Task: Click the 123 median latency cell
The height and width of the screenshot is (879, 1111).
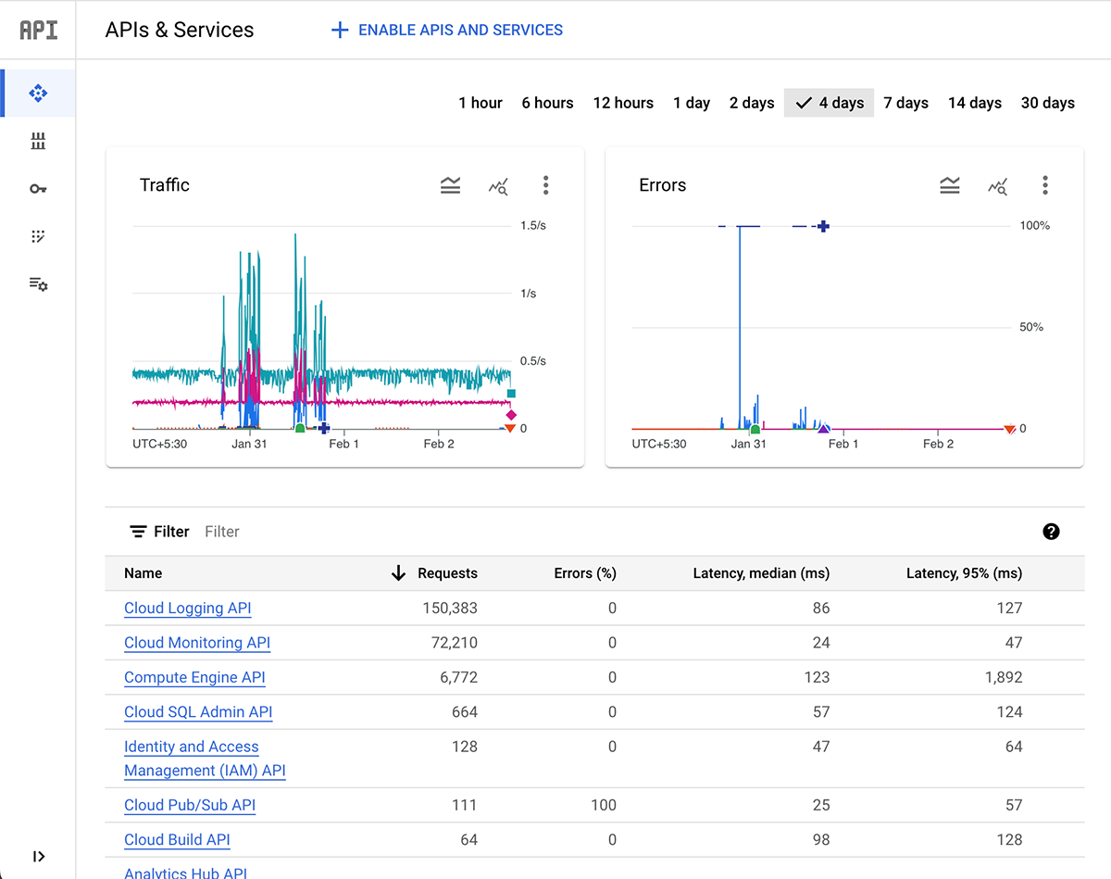Action: click(x=817, y=677)
